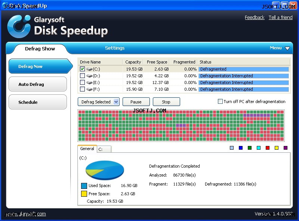The width and height of the screenshot is (299, 221).
Task: Click the disk usage pie chart
Action: 105,170
